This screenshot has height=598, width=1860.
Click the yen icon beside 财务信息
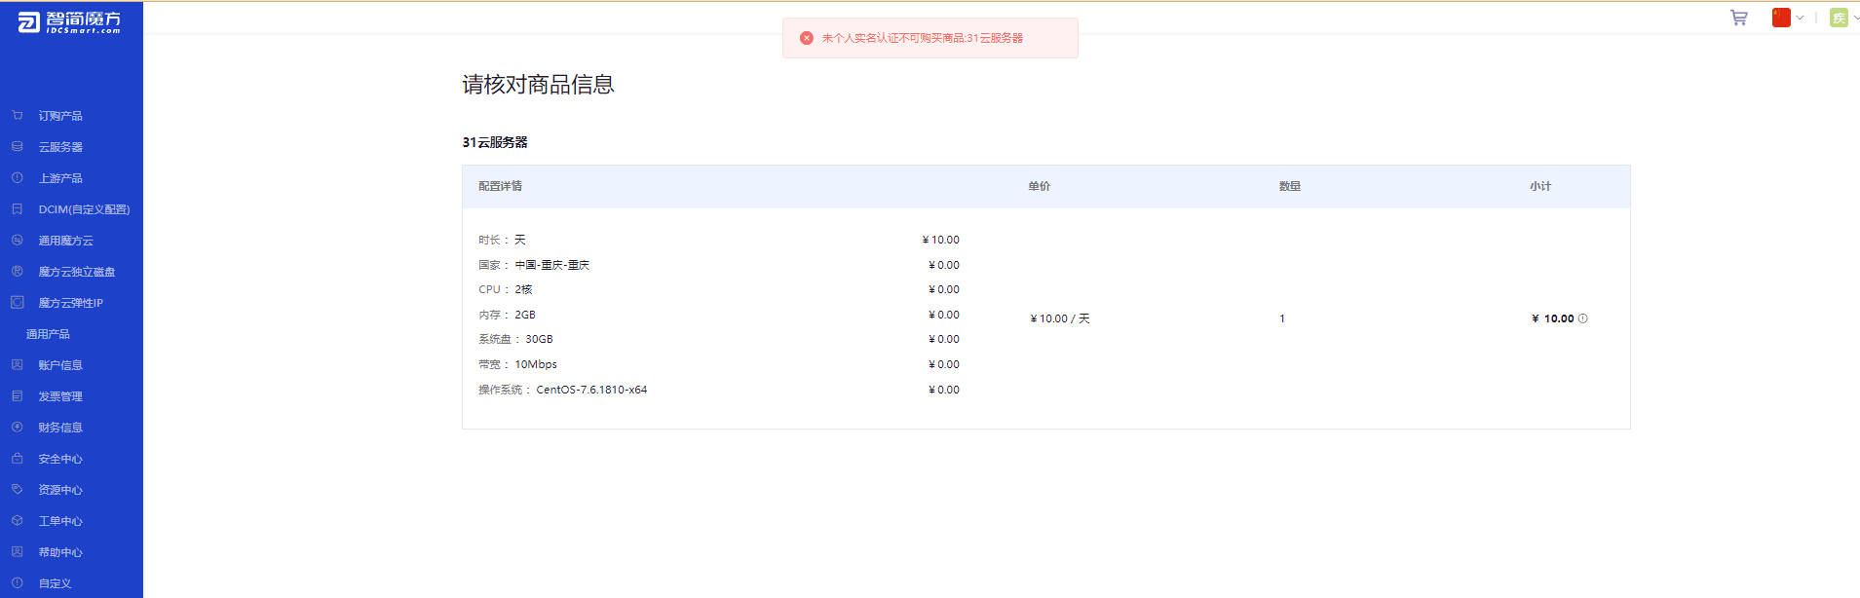[x=18, y=427]
